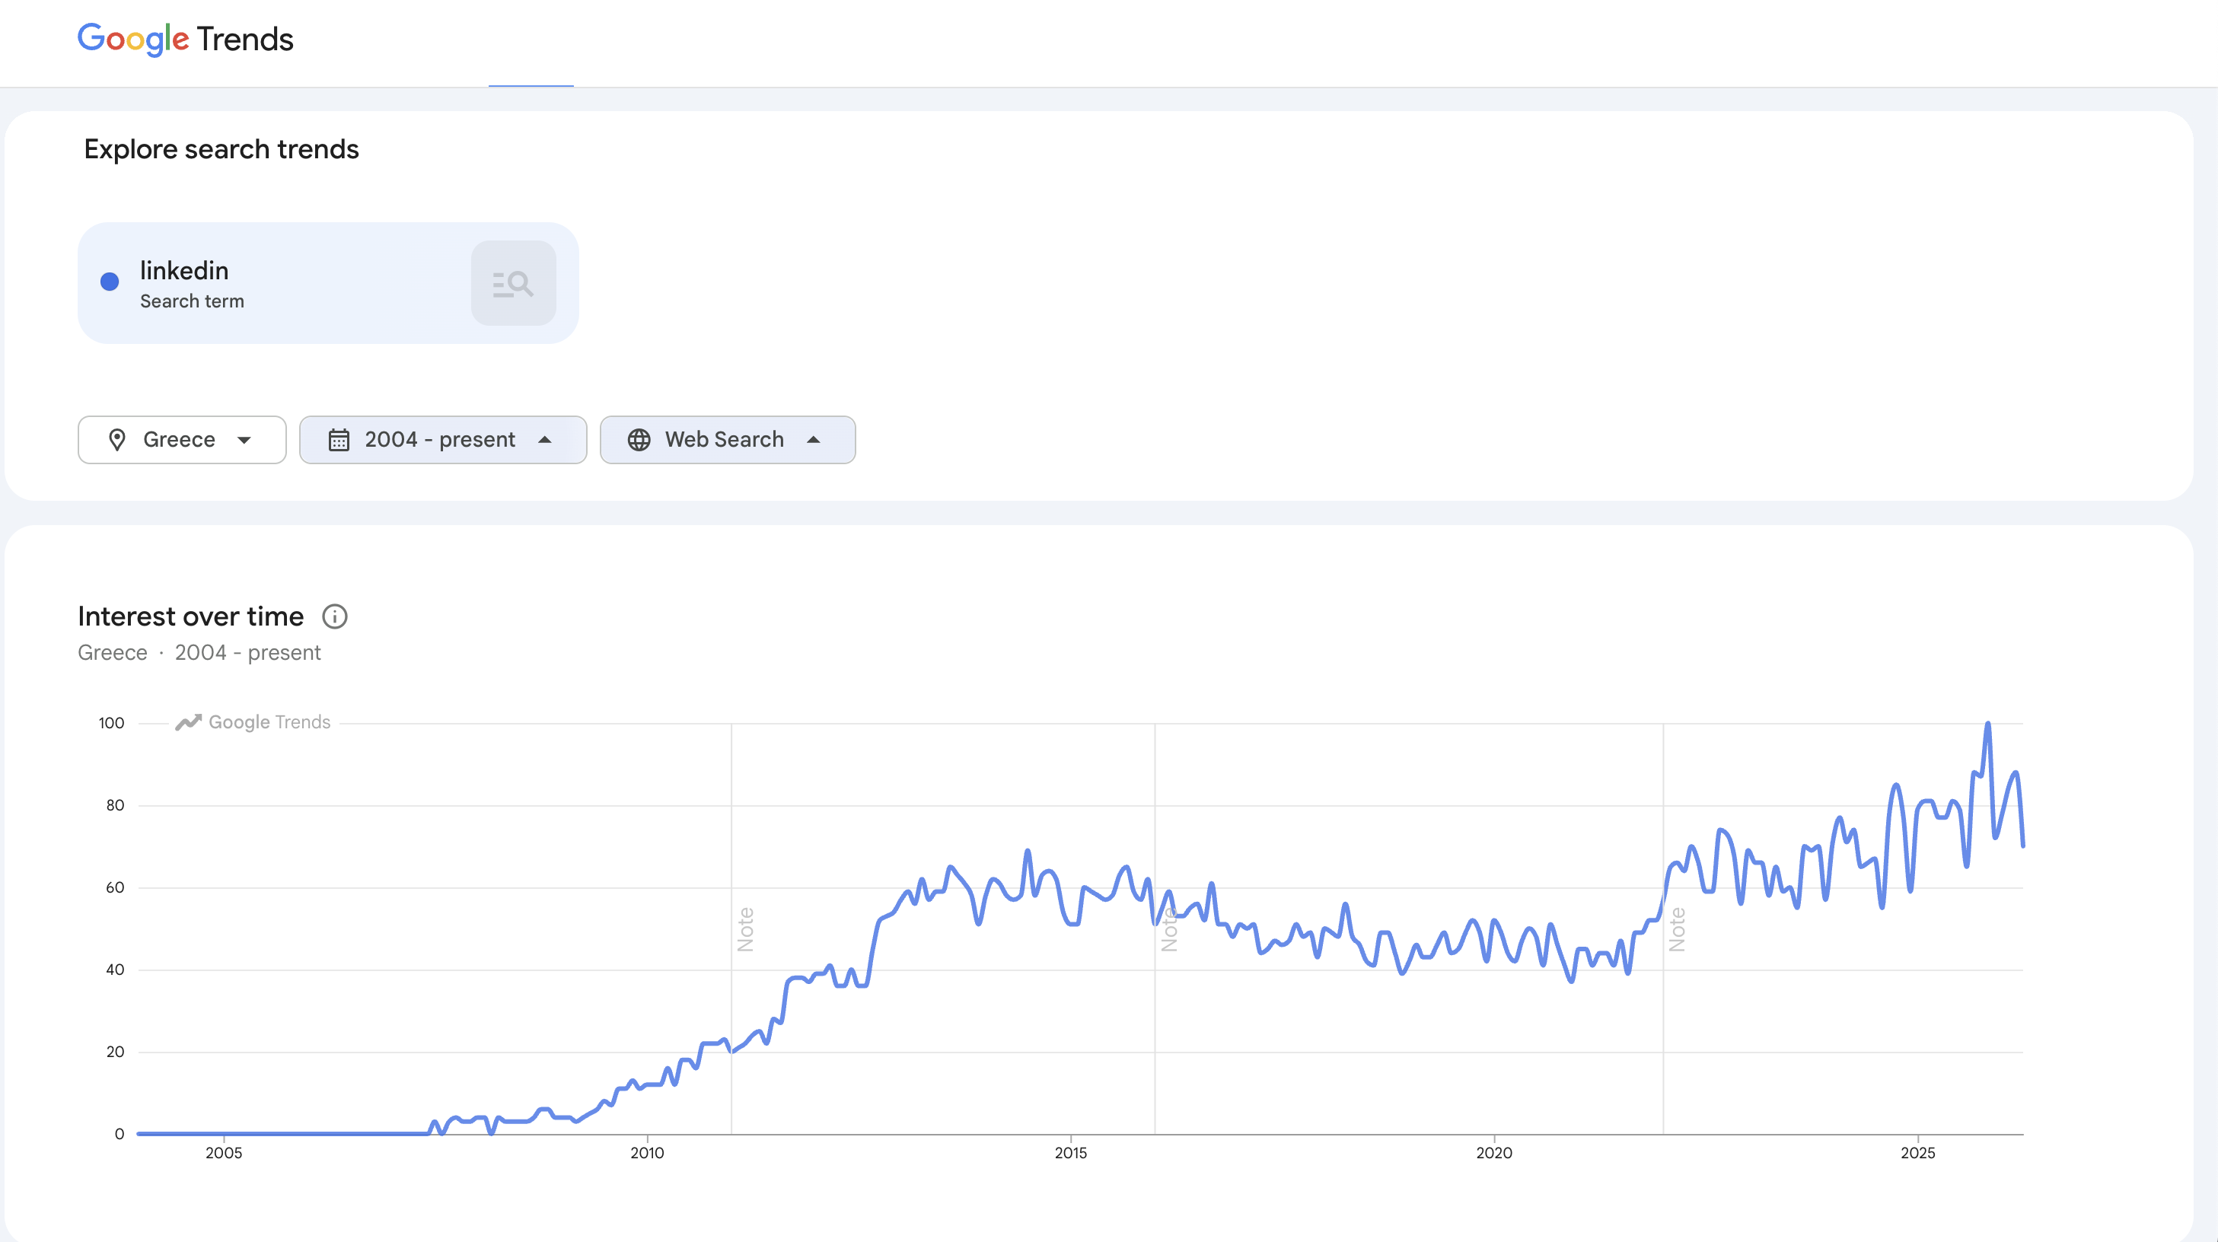
Task: Click the 2016 Note marker on chart
Action: click(x=1169, y=929)
